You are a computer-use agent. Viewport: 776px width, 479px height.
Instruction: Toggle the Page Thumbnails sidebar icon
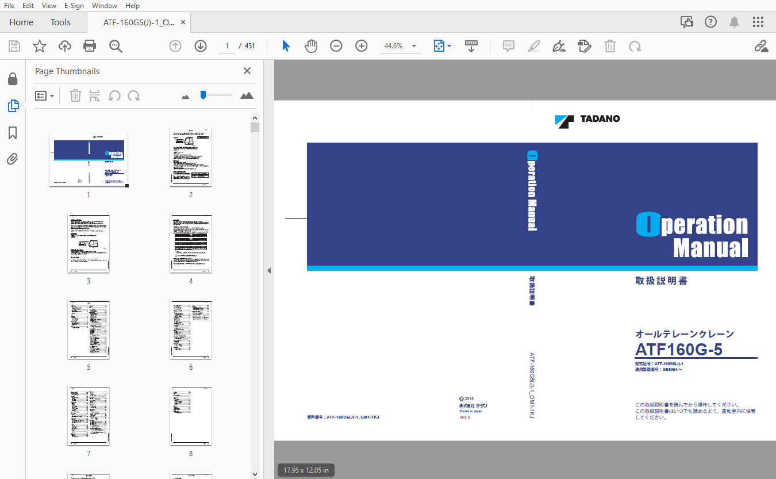[13, 106]
